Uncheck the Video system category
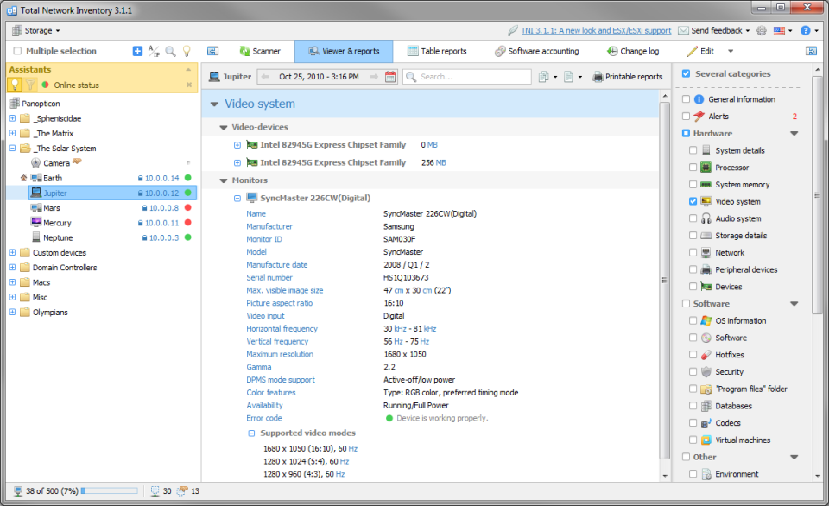The width and height of the screenshot is (829, 506). 693,201
